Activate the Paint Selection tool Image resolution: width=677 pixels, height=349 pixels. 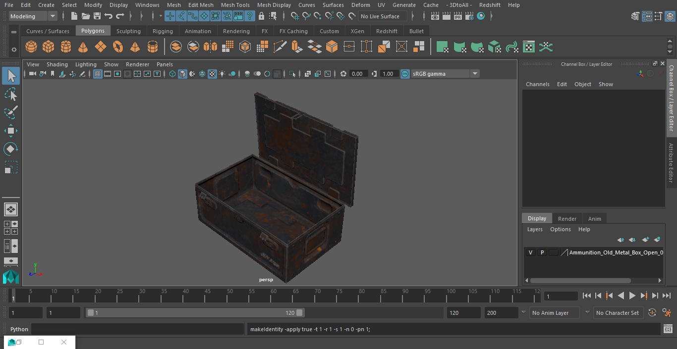click(11, 112)
